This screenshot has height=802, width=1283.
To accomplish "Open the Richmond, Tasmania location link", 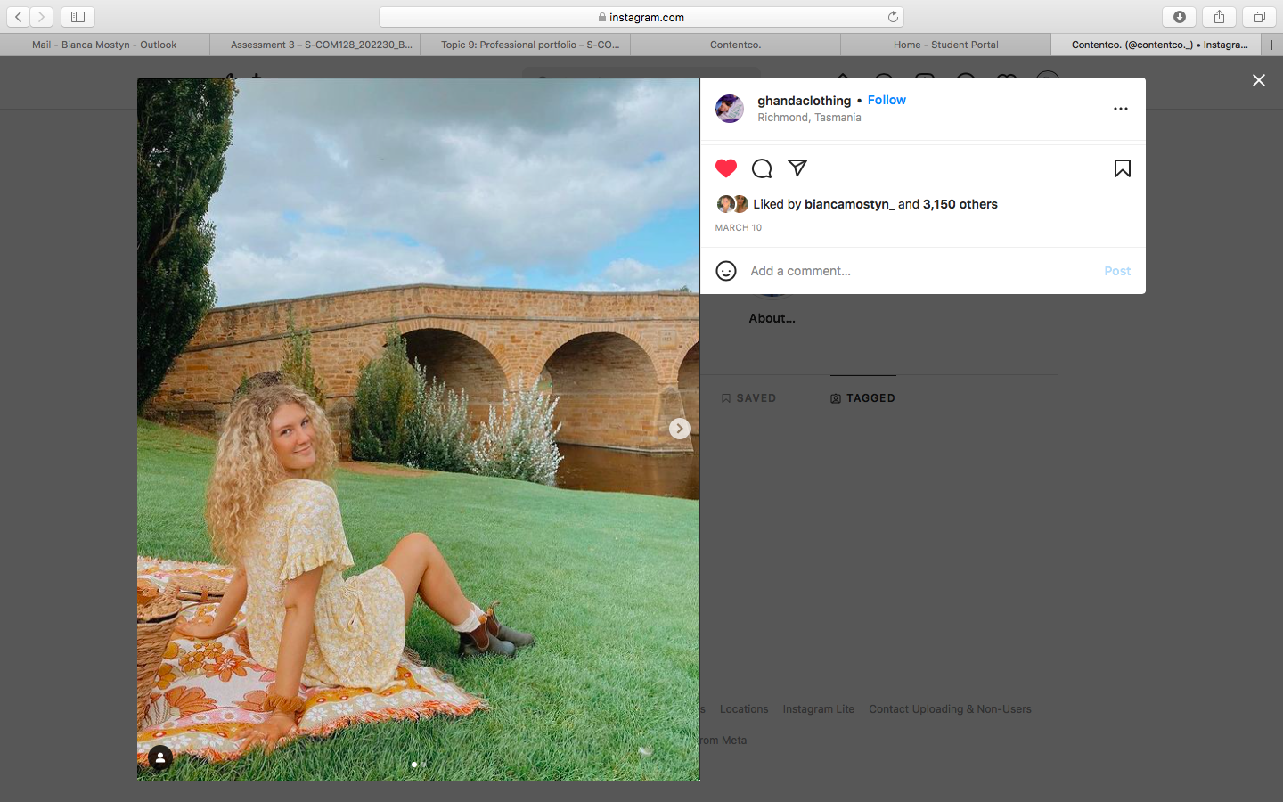I will 809,118.
